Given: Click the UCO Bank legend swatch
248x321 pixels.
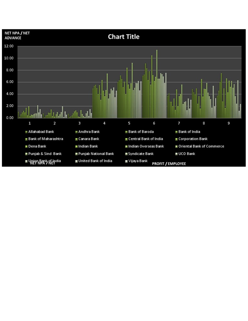Looking at the screenshot, I should pyautogui.click(x=176, y=154).
